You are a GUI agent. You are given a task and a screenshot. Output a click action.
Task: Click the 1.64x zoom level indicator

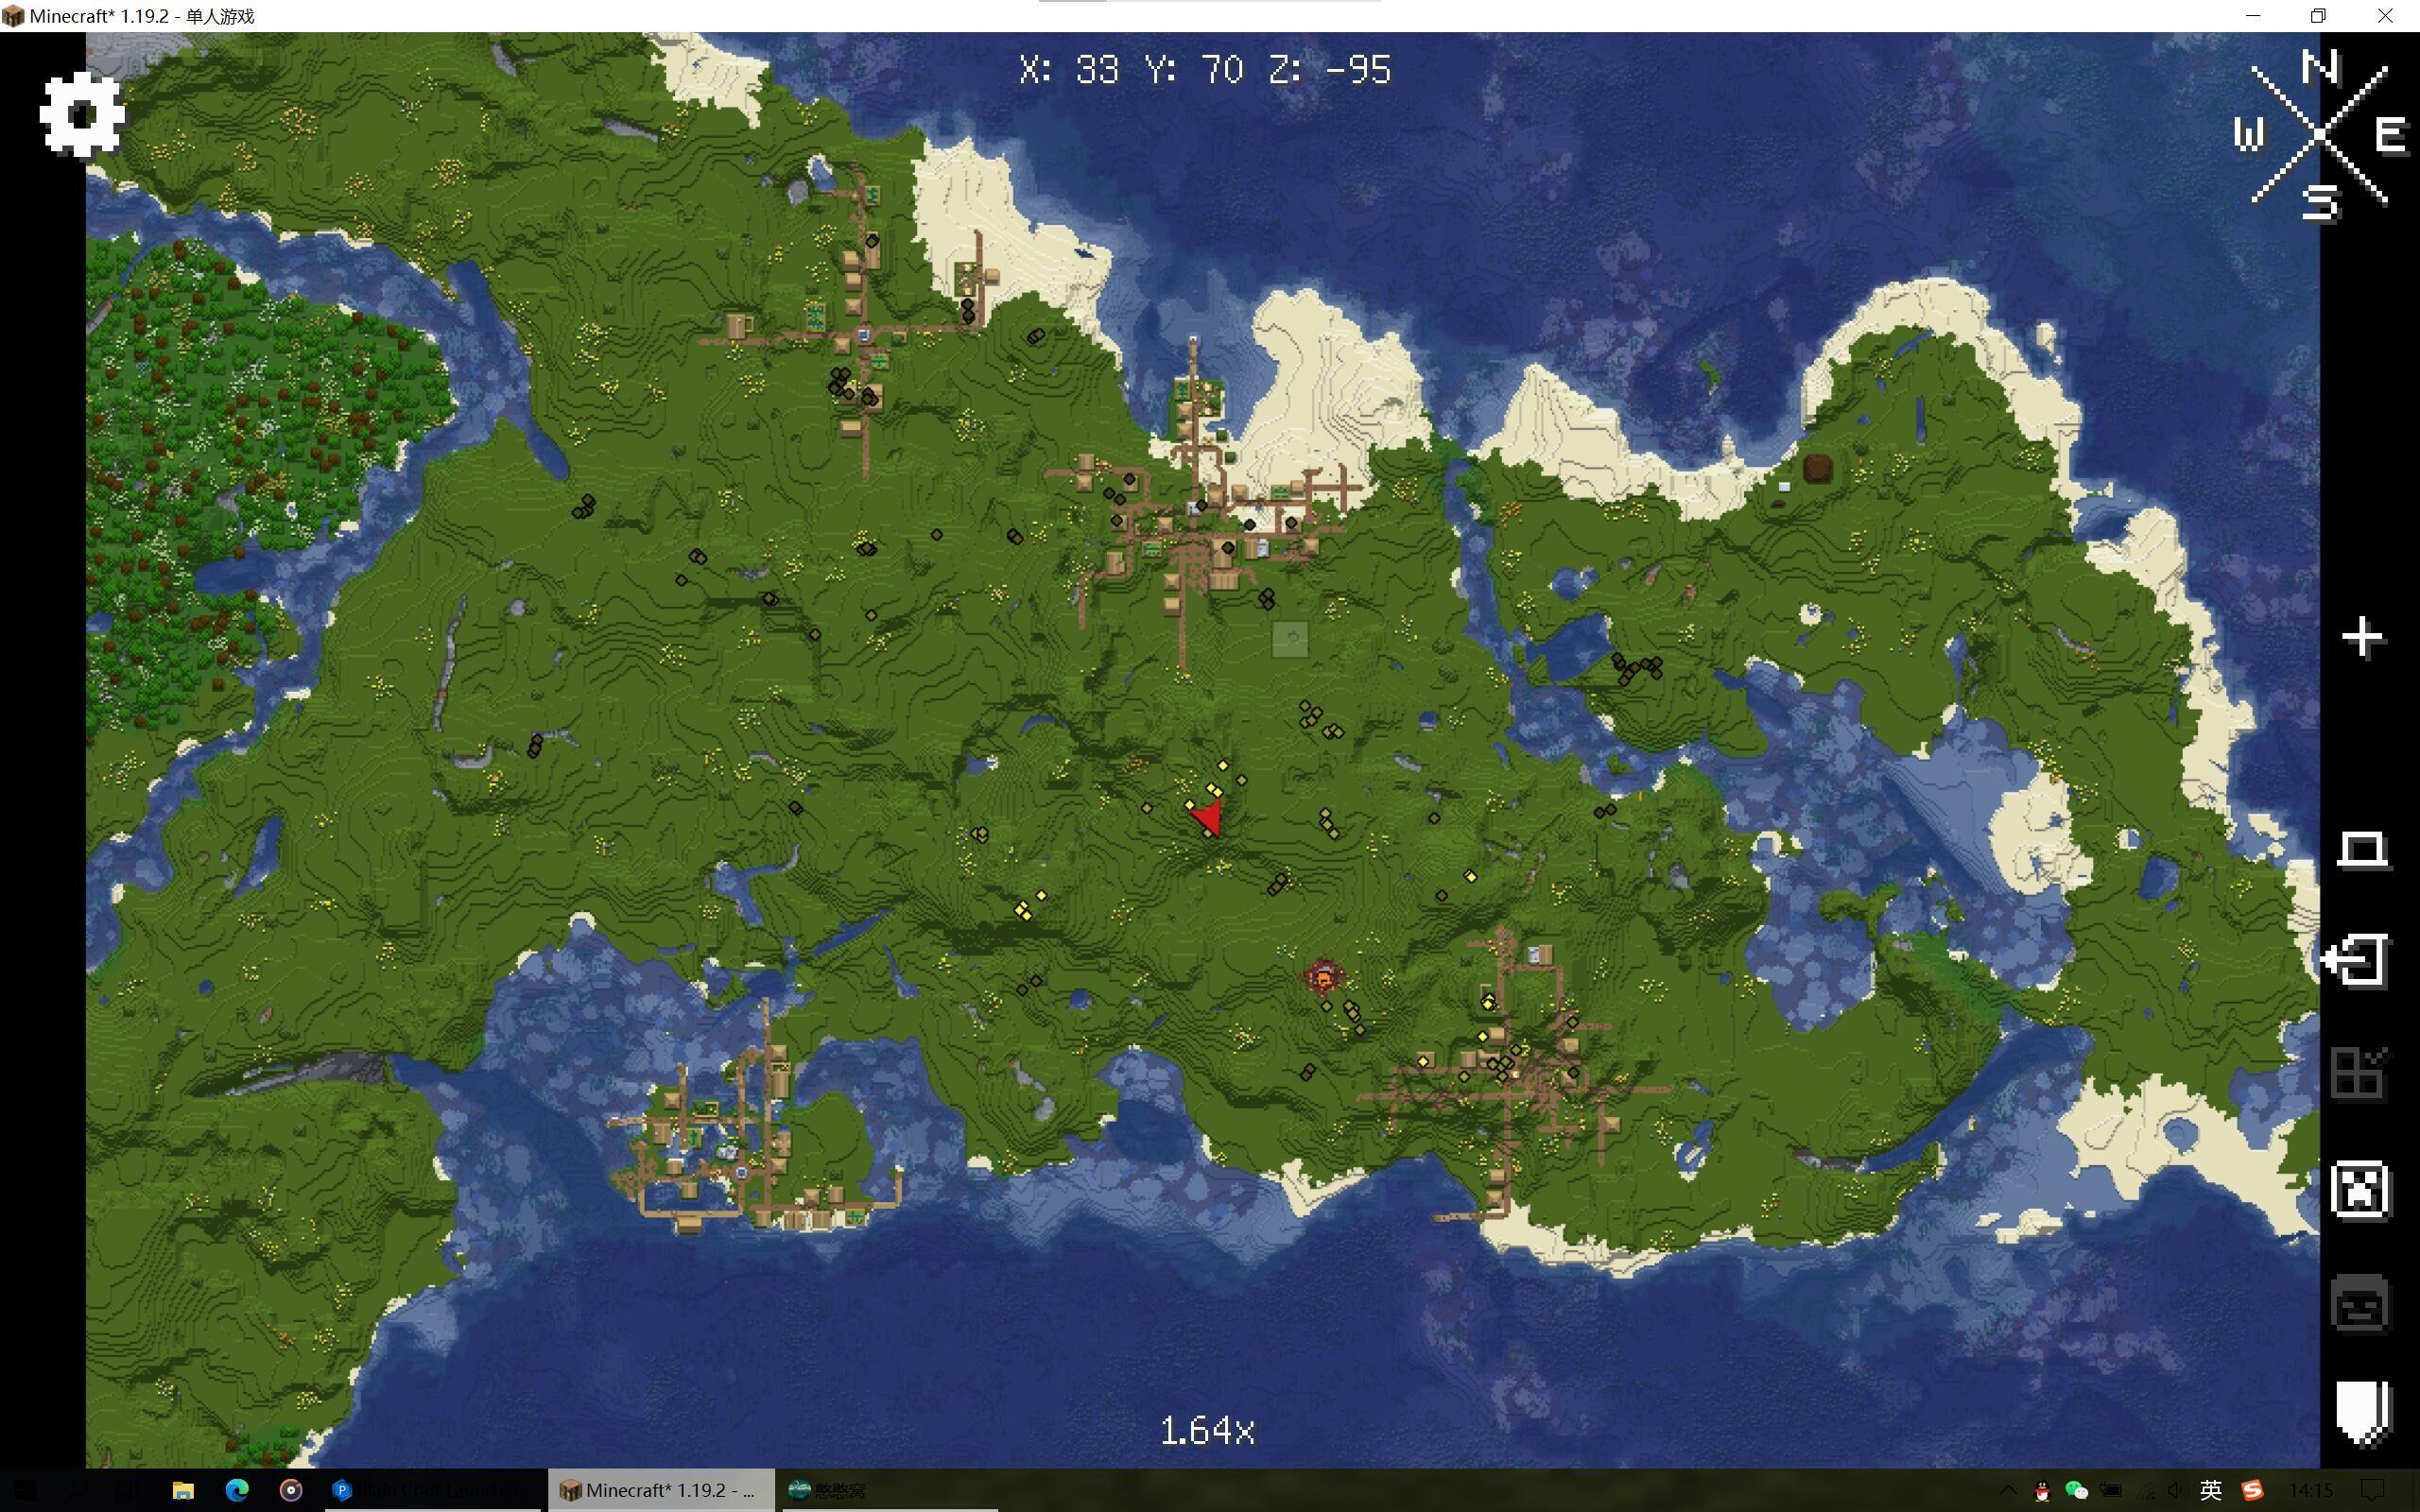[1207, 1430]
